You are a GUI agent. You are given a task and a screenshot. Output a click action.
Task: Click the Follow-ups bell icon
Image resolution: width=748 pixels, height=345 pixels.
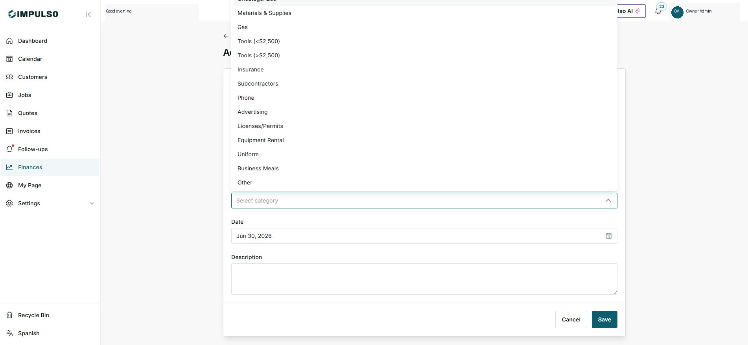tap(9, 149)
